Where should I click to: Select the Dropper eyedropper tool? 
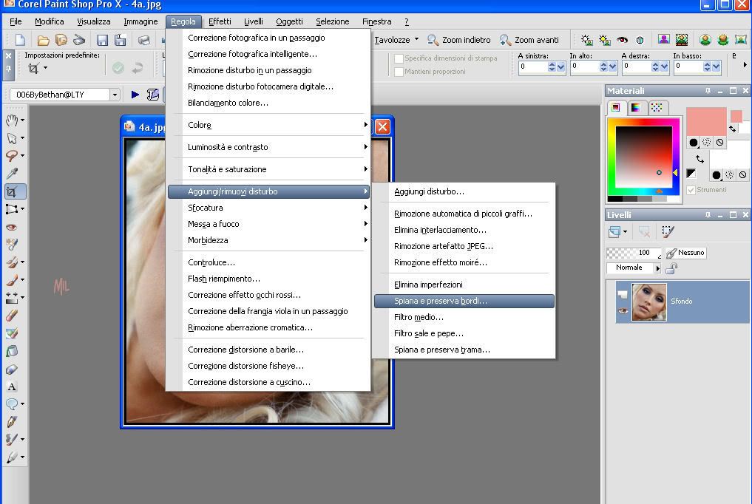pyautogui.click(x=12, y=174)
